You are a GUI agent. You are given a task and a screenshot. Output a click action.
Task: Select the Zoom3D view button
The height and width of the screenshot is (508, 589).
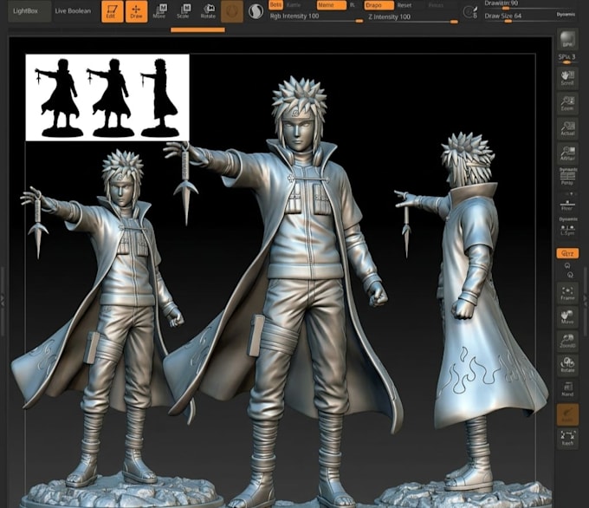click(x=567, y=342)
